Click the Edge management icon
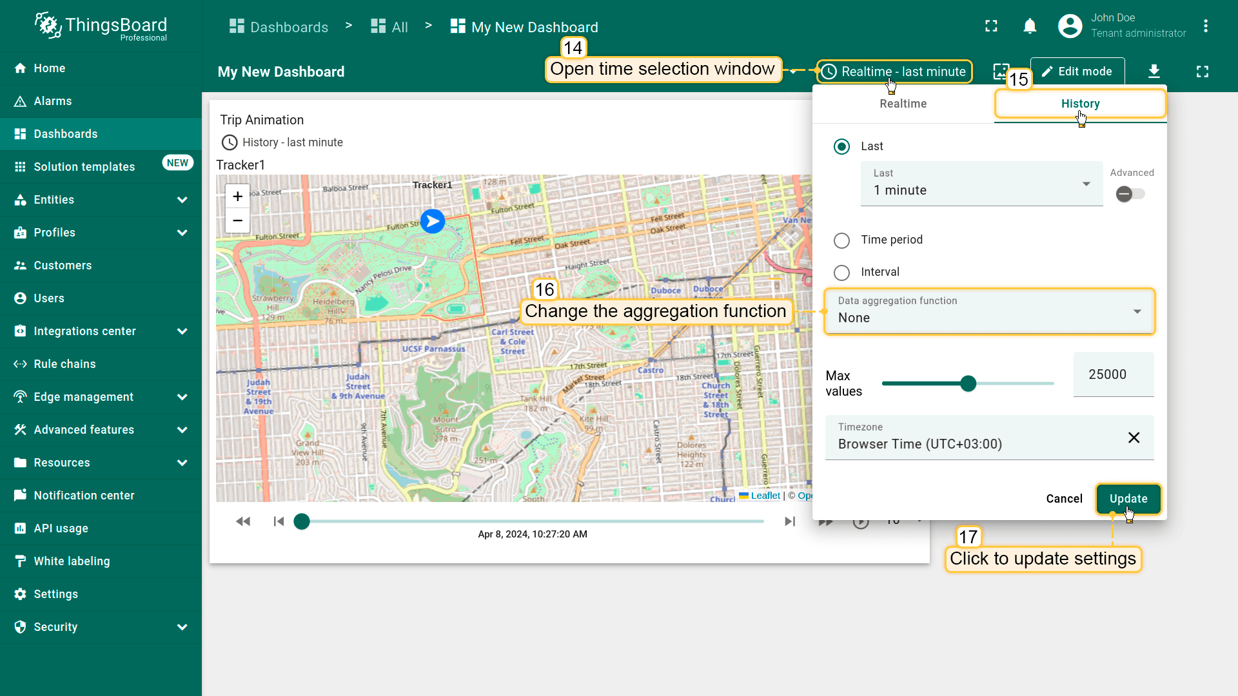This screenshot has width=1238, height=696. (x=20, y=397)
